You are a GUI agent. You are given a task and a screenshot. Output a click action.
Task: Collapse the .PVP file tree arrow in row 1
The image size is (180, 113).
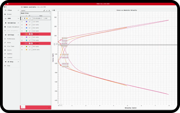click(24, 18)
